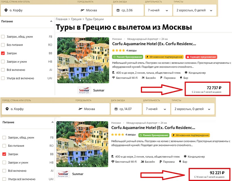Click the bar glass icon in the second card
The image size is (232, 181).
pos(180,161)
